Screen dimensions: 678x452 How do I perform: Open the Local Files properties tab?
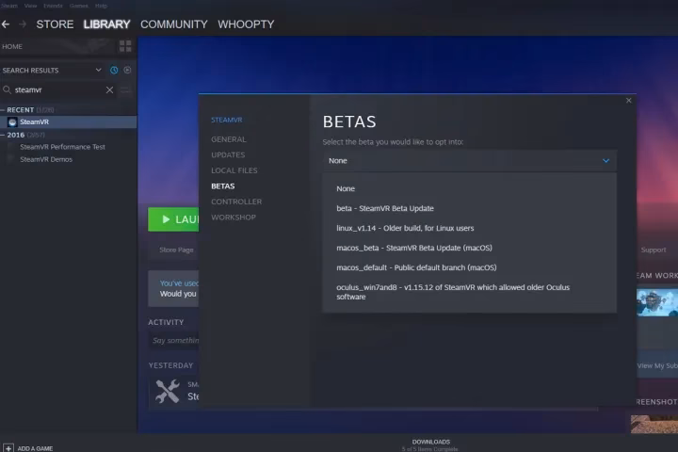point(234,170)
